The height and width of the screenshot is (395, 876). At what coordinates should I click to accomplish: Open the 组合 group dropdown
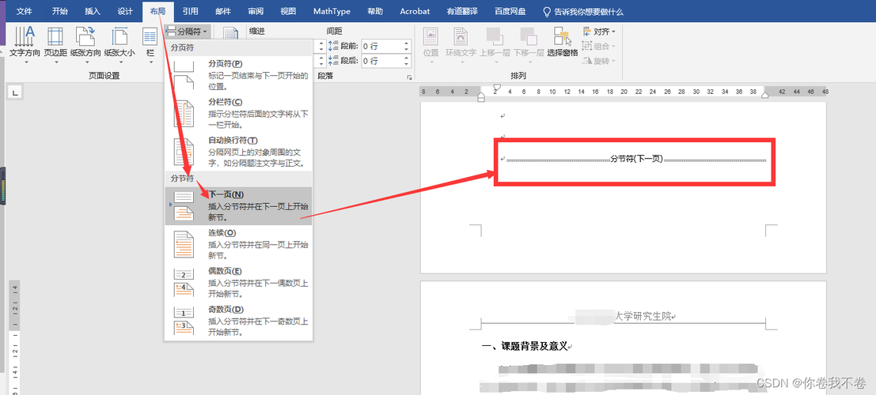point(599,47)
